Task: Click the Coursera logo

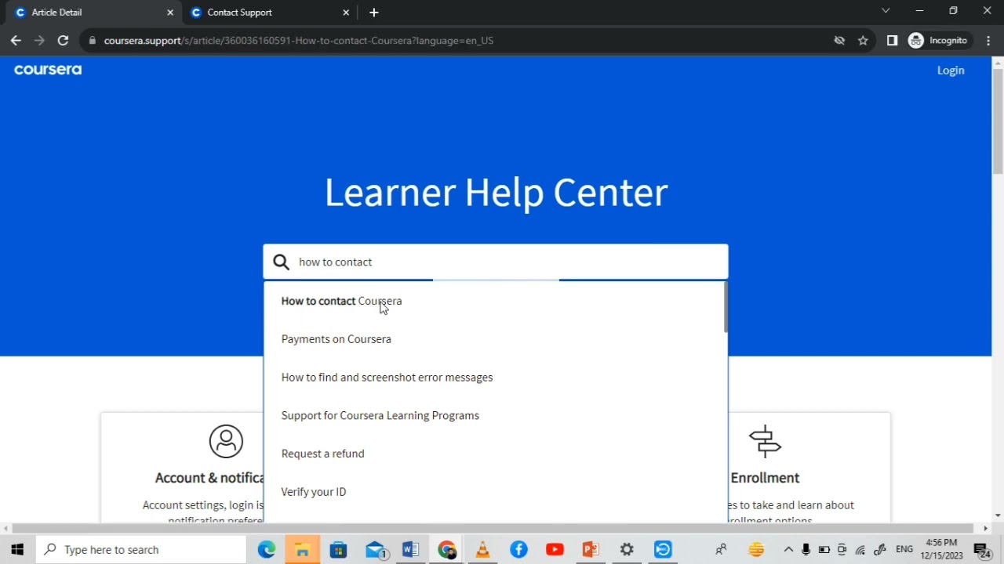Action: coord(48,70)
